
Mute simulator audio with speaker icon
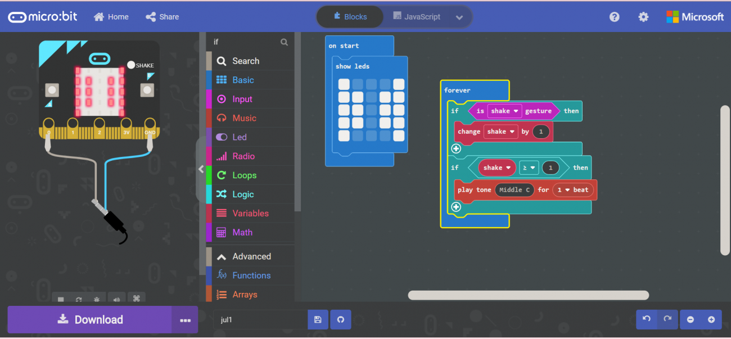(116, 300)
